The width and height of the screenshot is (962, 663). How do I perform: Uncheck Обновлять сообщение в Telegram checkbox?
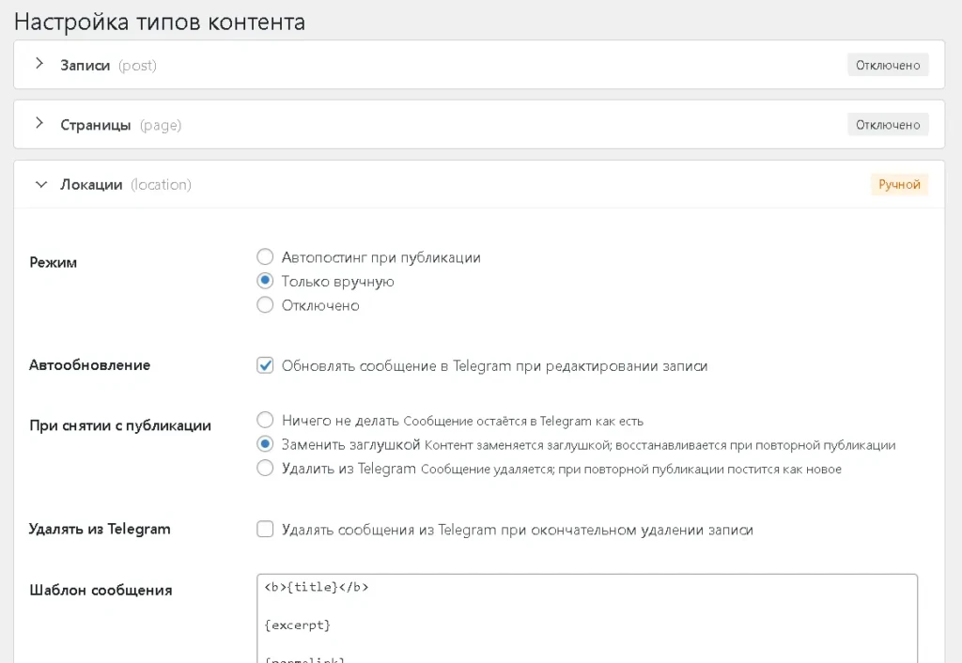(x=265, y=365)
